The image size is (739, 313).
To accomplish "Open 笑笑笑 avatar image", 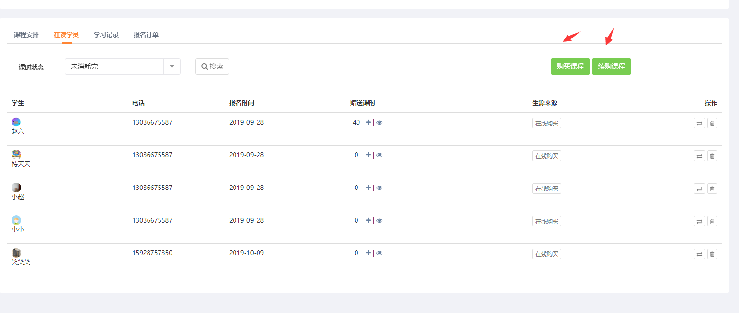I will coord(16,253).
